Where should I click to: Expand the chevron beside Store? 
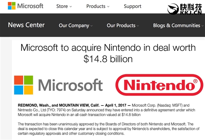71,7
